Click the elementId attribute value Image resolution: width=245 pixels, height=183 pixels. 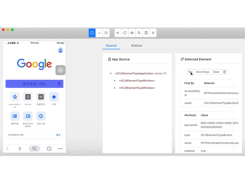219,125
